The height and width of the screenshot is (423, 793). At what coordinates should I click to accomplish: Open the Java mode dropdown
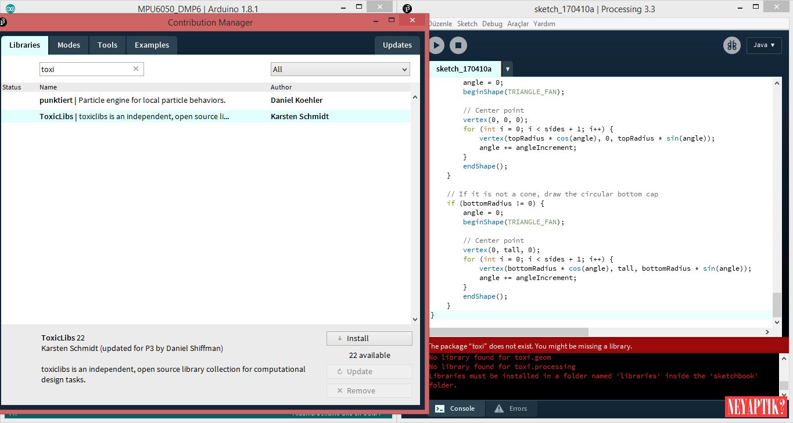tap(764, 45)
